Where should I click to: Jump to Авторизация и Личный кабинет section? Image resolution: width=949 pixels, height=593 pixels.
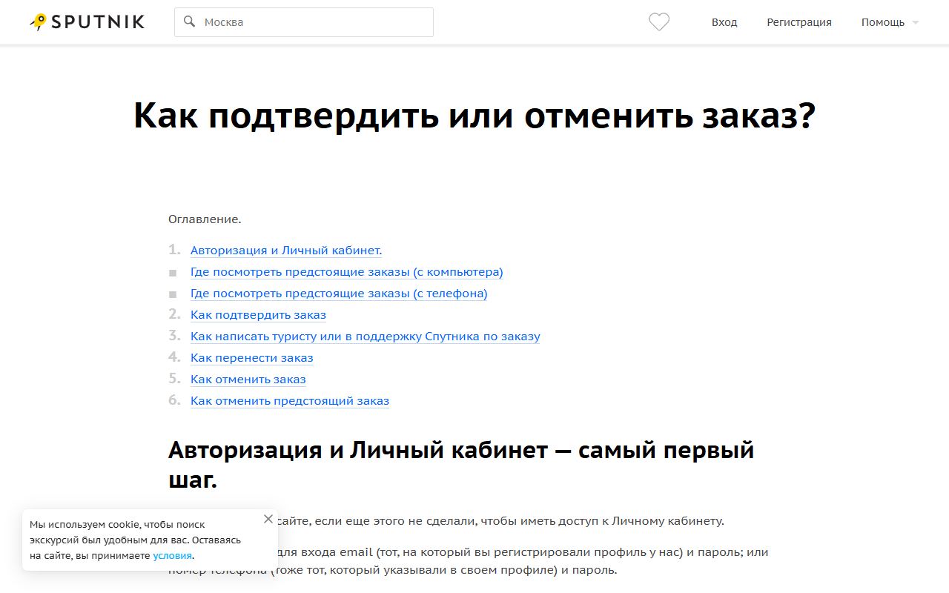tap(286, 251)
